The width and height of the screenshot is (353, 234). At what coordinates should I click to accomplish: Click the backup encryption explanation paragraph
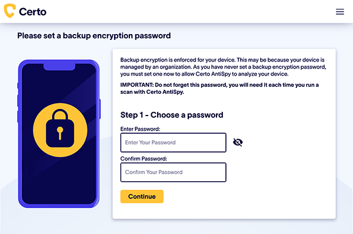coord(223,67)
